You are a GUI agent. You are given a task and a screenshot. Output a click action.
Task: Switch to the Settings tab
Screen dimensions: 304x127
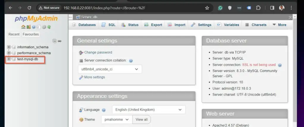(201, 25)
